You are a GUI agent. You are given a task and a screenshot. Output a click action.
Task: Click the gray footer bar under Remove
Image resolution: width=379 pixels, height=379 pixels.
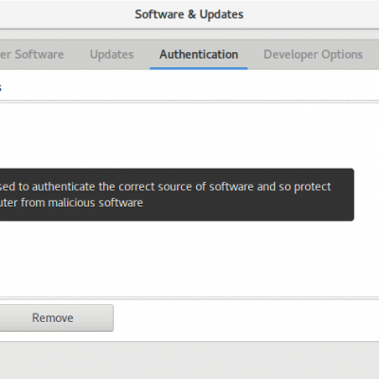[189, 360]
